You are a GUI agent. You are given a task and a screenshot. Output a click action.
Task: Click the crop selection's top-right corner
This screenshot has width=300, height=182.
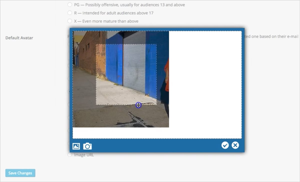point(156,44)
